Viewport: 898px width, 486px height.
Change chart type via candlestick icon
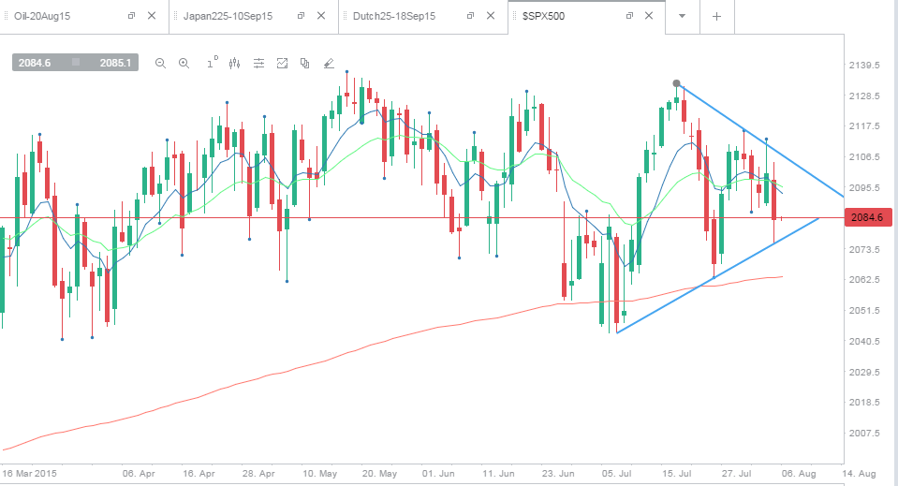234,64
